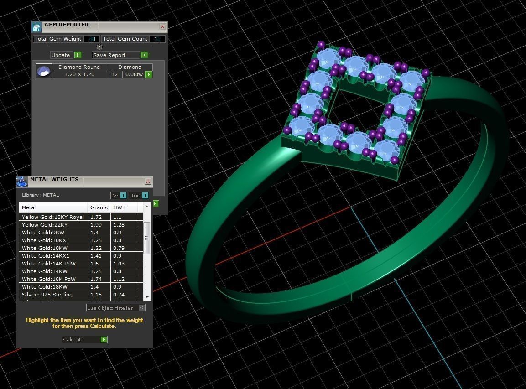Screen dimensions: 526x389
Task: Click the Total Gem Weight value field
Action: click(x=92, y=39)
